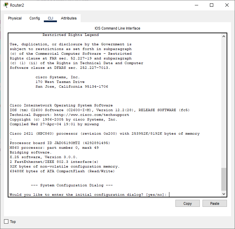
Task: Click the Copy button
Action: pyautogui.click(x=187, y=203)
